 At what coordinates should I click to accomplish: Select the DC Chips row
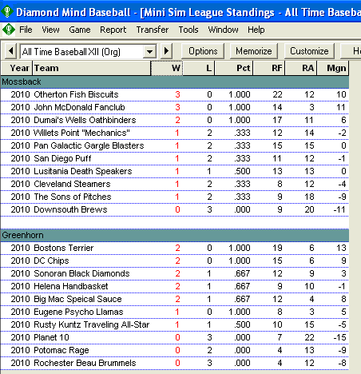175,261
